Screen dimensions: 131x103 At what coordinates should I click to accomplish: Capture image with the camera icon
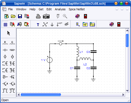[x=46, y=16]
